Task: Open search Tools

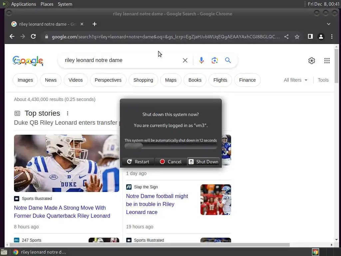Action: pyautogui.click(x=323, y=80)
